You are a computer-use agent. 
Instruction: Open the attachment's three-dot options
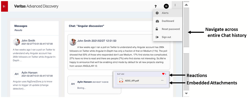(162, 80)
